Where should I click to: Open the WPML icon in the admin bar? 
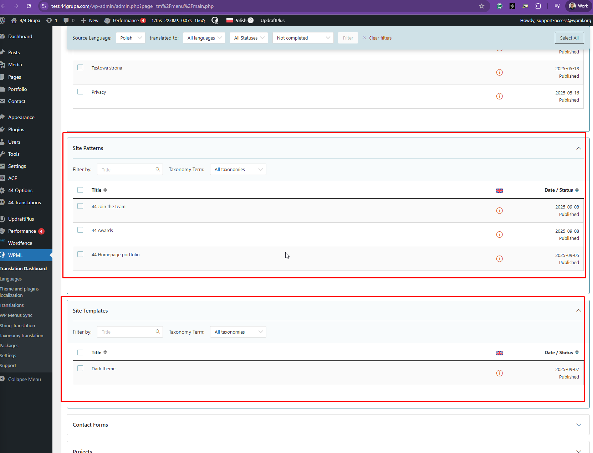click(215, 20)
